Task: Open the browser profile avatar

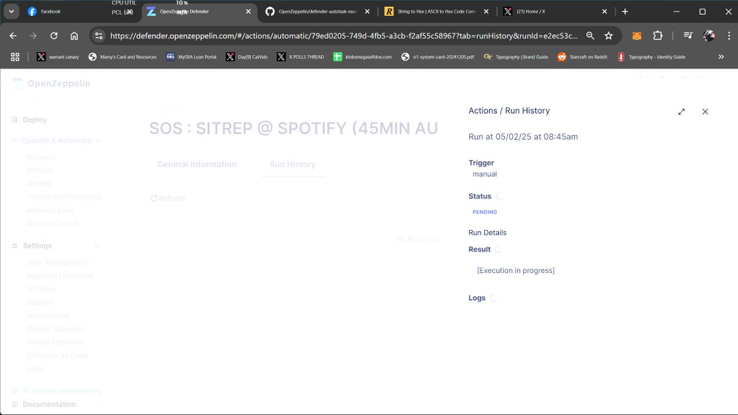Action: click(x=708, y=36)
